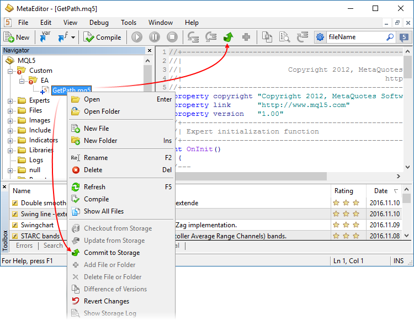Click the Stop debugging toolbar icon
The image size is (414, 320).
point(172,38)
